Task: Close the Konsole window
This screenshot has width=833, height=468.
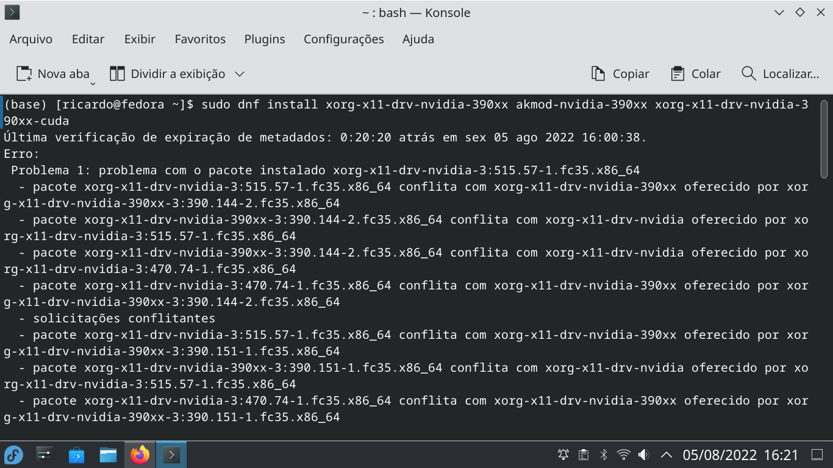Action: (820, 12)
